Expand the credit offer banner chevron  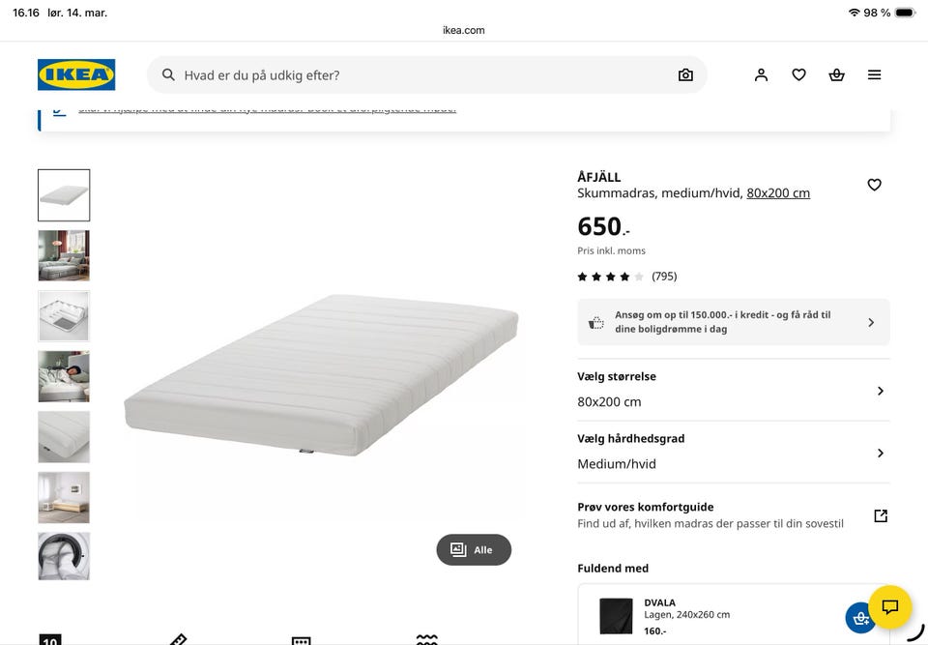871,322
